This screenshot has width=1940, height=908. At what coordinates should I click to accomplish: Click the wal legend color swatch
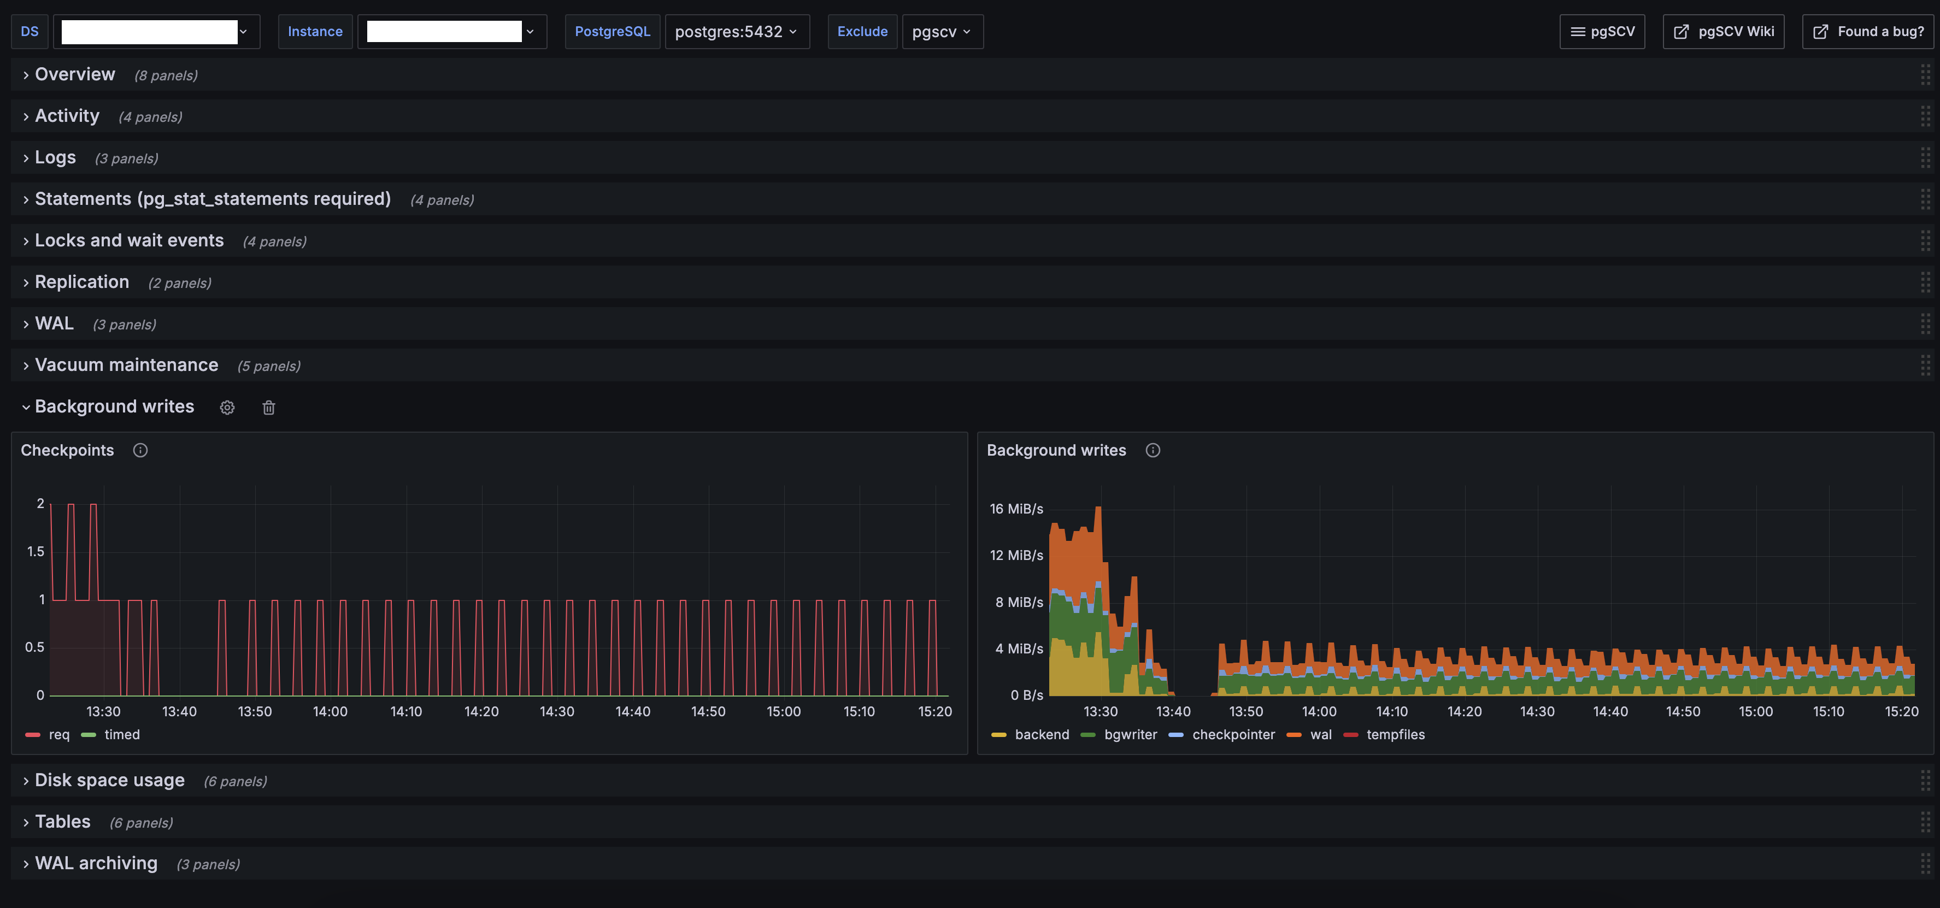[x=1294, y=734]
